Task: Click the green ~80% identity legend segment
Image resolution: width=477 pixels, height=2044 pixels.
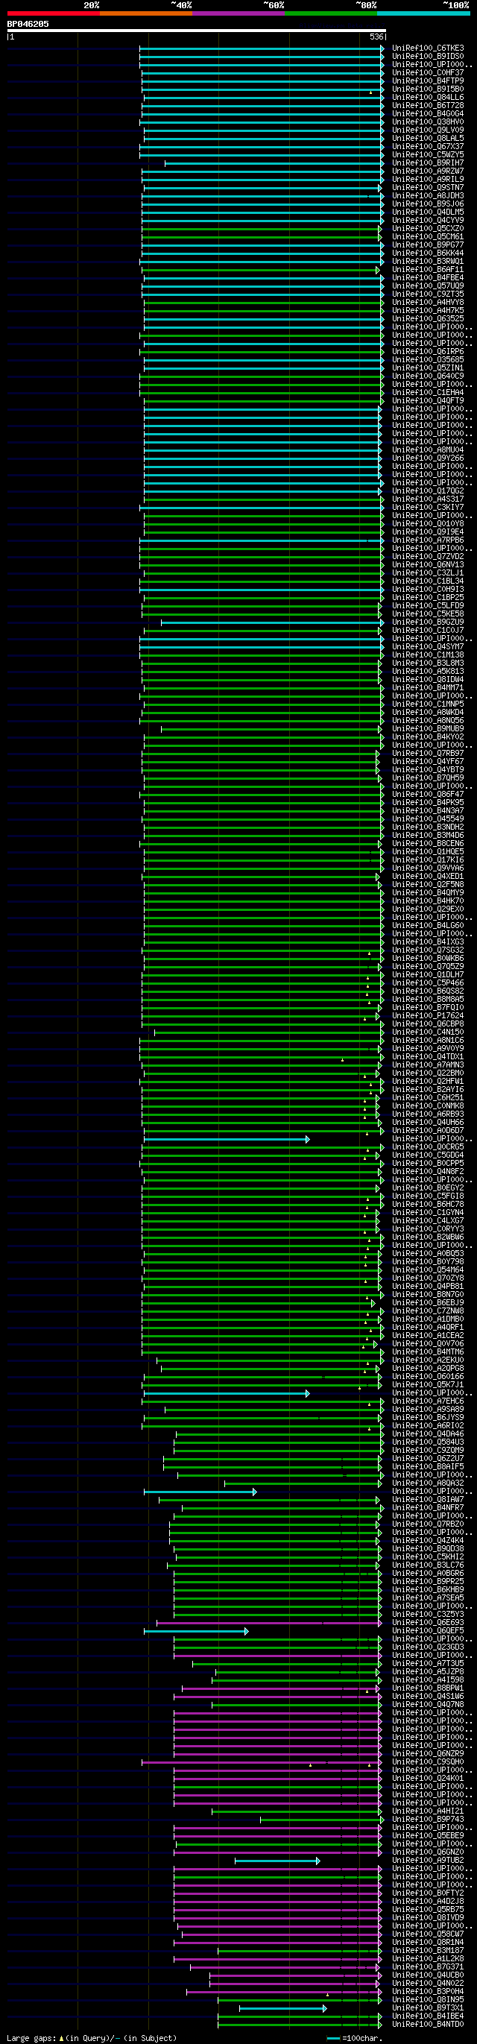Action: tap(331, 13)
